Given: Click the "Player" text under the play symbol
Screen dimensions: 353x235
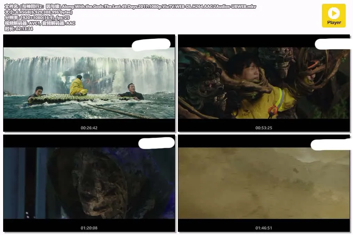Looking at the screenshot, I should (x=334, y=23).
